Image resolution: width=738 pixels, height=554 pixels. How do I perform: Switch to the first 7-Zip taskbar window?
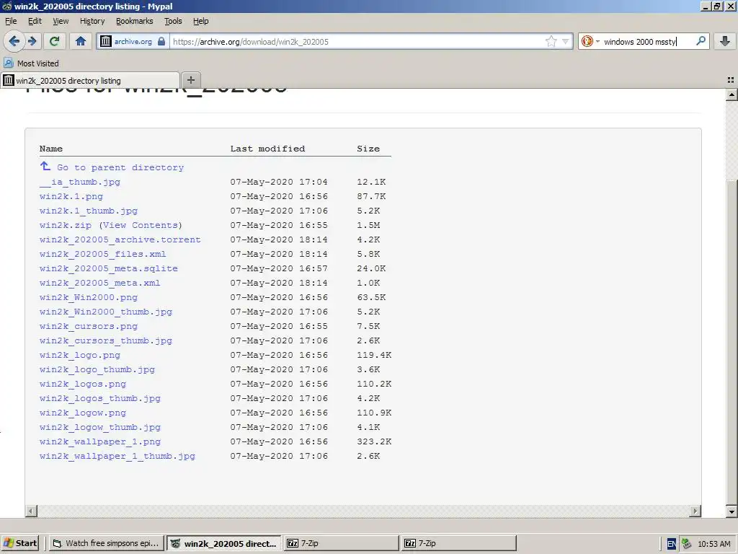[x=342, y=543]
